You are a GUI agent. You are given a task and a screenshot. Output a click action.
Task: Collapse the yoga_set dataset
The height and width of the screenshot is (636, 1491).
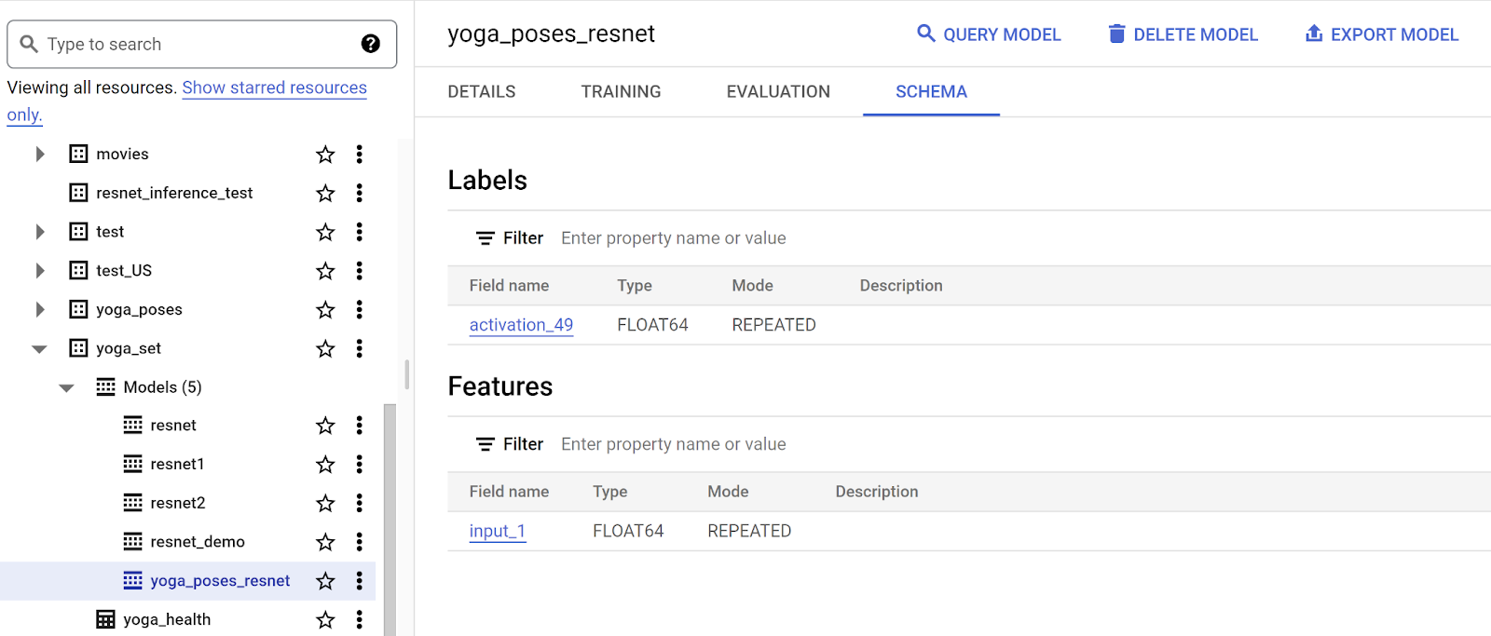39,349
